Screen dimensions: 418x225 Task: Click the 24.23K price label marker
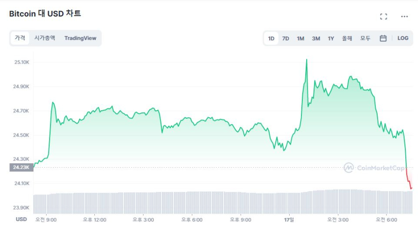[x=21, y=168]
